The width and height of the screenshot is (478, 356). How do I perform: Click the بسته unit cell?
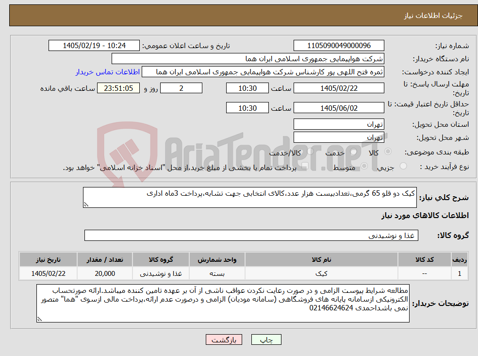pos(217,273)
